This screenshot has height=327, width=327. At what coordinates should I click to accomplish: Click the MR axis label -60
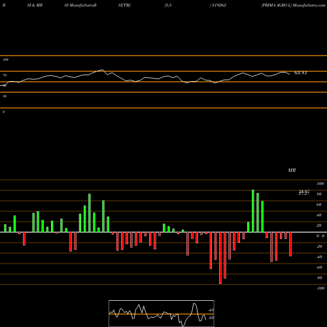319,267
